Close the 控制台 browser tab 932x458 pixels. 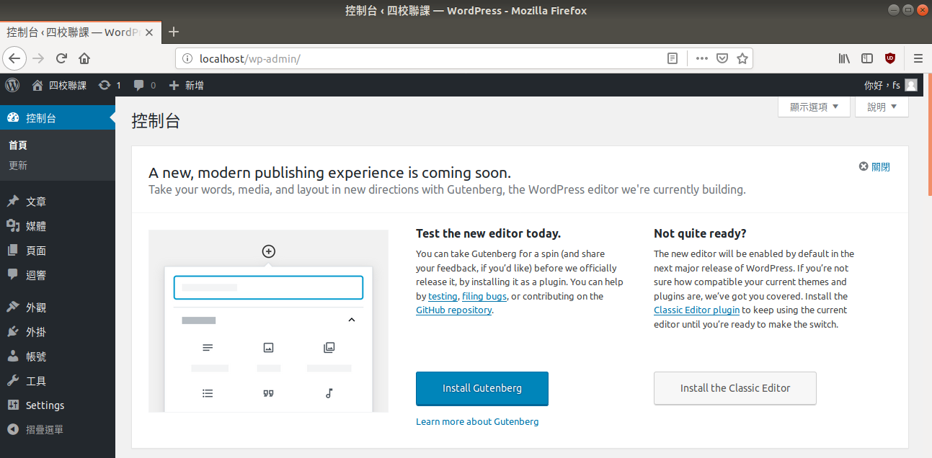149,32
